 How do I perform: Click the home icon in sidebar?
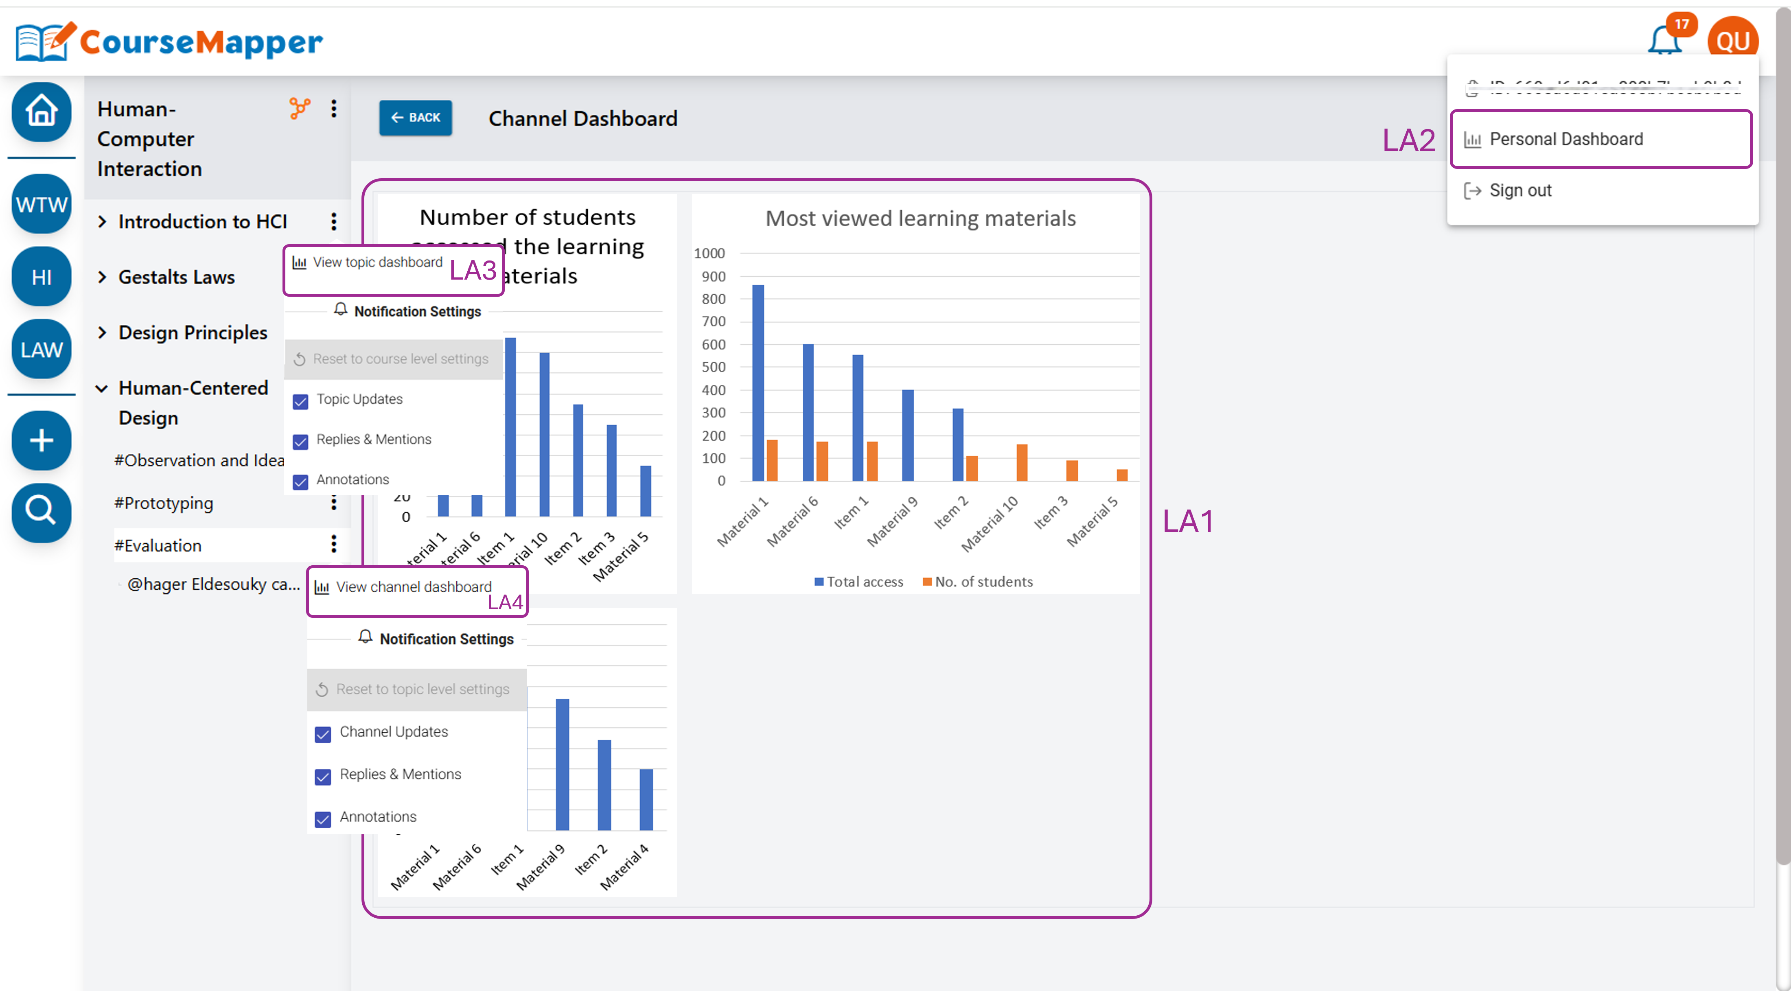[x=41, y=111]
